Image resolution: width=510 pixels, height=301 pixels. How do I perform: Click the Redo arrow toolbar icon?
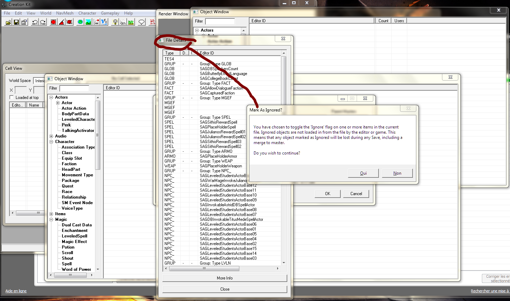click(x=43, y=22)
